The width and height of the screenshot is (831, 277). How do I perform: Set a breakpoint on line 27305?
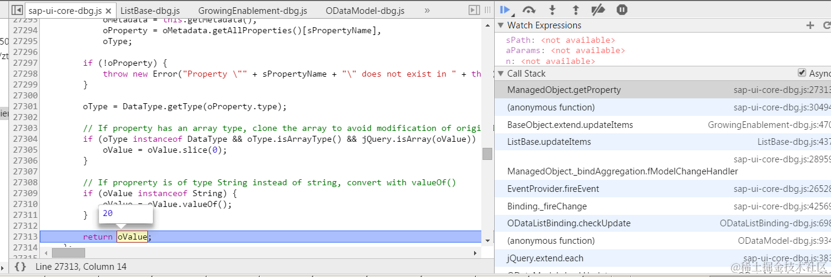tap(25, 150)
